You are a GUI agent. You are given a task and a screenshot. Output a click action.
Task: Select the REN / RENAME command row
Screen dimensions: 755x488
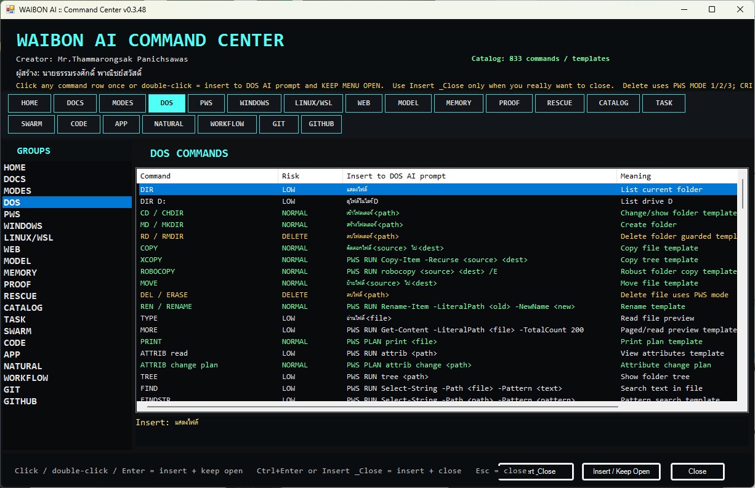pos(437,306)
